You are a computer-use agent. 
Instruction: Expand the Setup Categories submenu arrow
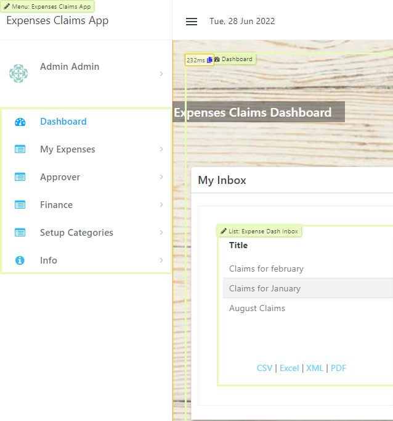point(161,233)
